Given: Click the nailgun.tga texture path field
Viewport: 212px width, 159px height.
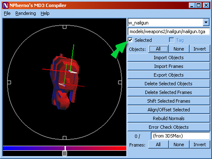Looking at the screenshot, I should [x=169, y=31].
